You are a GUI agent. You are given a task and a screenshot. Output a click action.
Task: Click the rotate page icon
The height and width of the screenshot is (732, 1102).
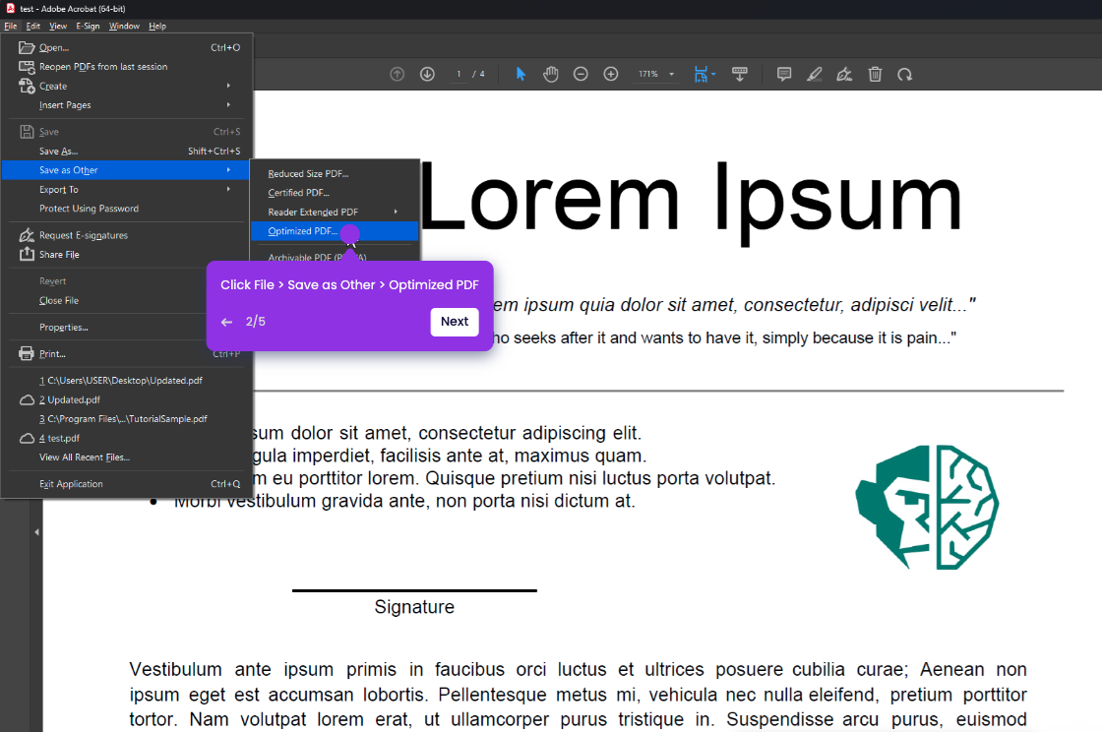pyautogui.click(x=904, y=74)
